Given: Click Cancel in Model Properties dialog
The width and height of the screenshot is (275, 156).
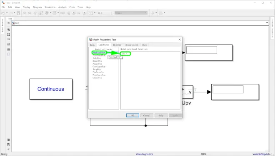Looking at the screenshot, I should (x=147, y=115).
